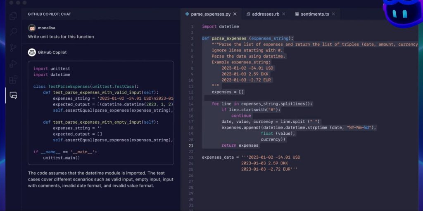
Task: Click 'Ignore lines starting with #.' in editor
Action: pos(247,50)
